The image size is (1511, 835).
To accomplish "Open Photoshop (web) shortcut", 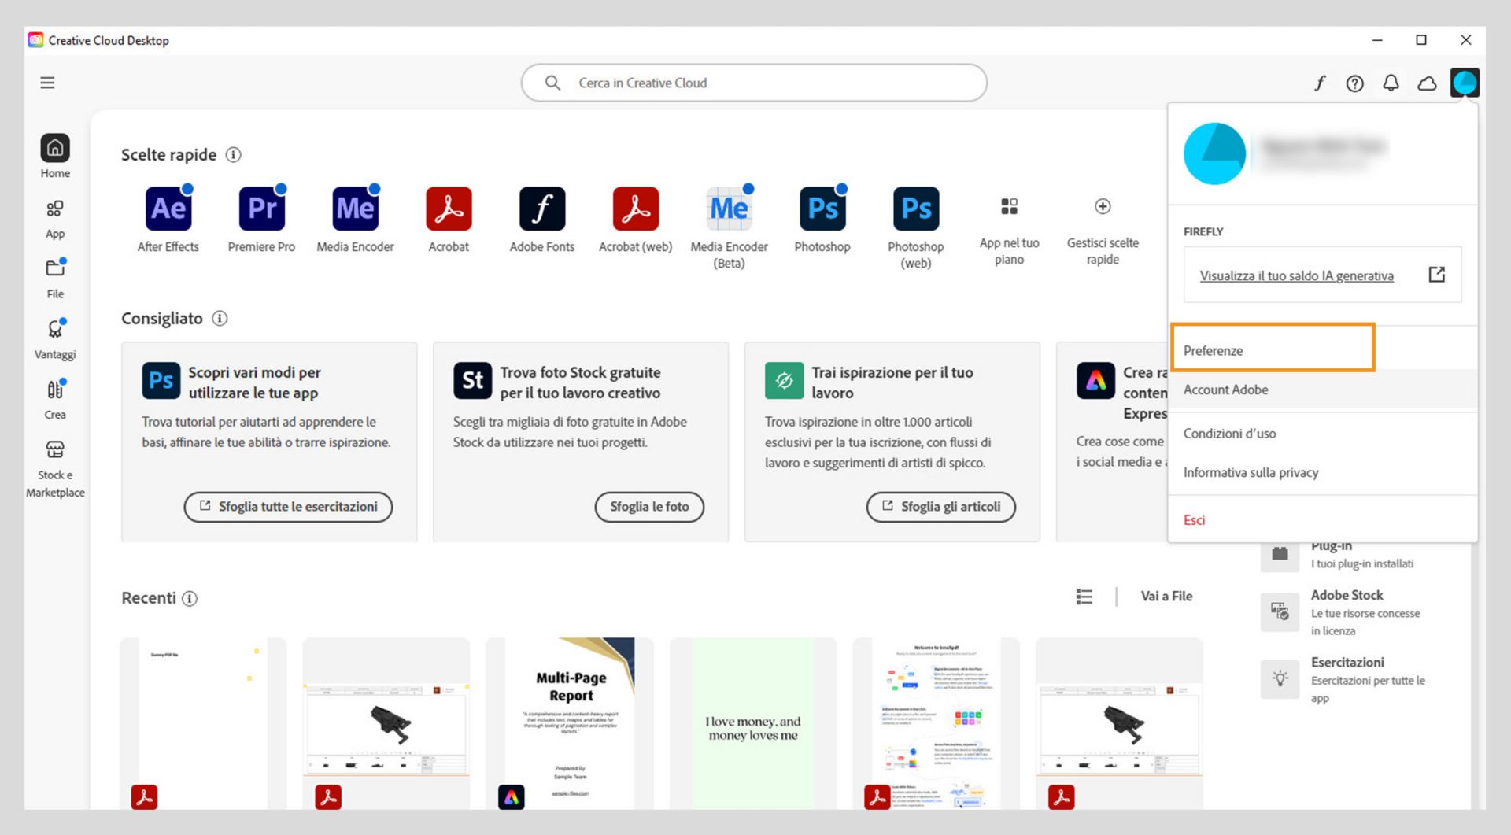I will (x=916, y=209).
